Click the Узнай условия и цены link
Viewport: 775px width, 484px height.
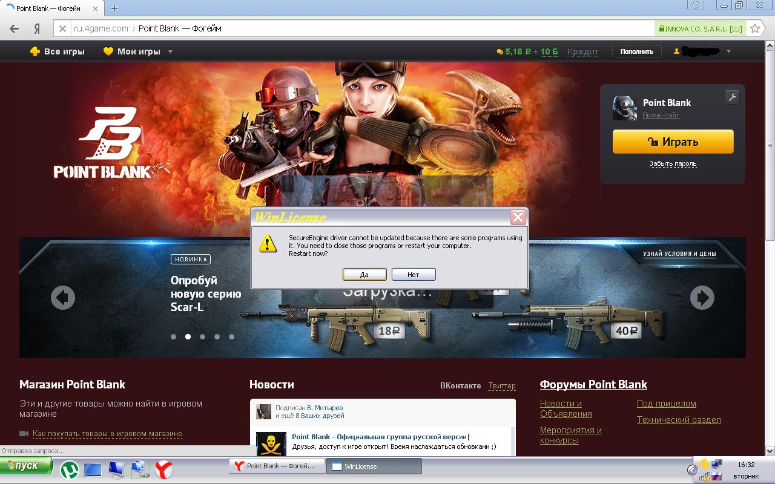pyautogui.click(x=679, y=254)
